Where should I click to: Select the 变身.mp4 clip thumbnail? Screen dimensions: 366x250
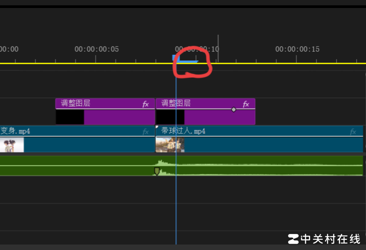tap(12, 145)
